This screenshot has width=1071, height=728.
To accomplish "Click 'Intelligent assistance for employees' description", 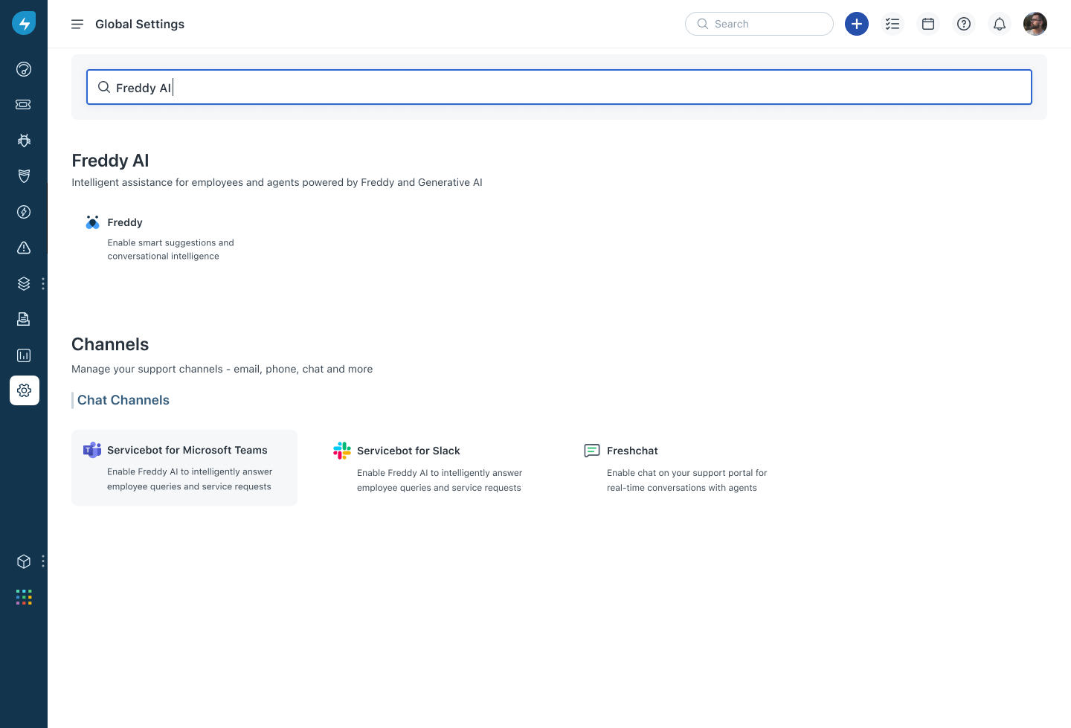I will click(x=277, y=182).
